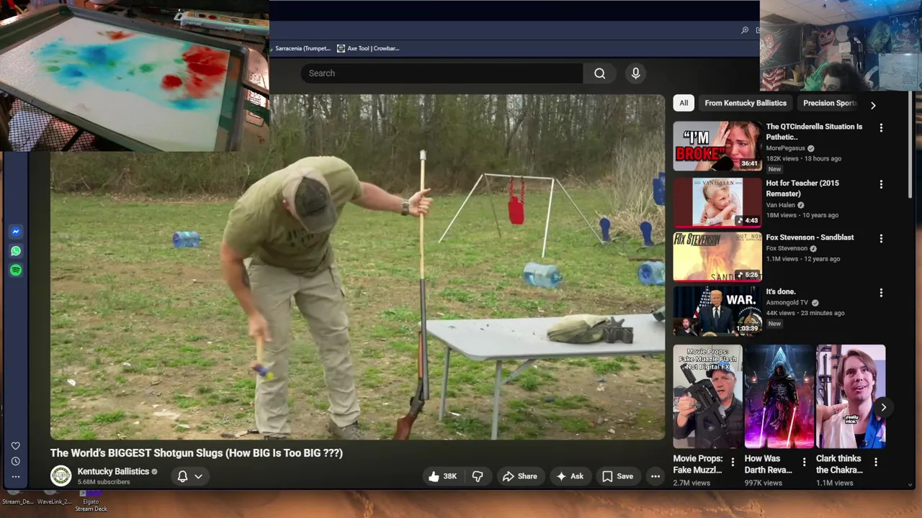The height and width of the screenshot is (518, 922).
Task: Click the Asmongold TV channel name
Action: [x=787, y=302]
